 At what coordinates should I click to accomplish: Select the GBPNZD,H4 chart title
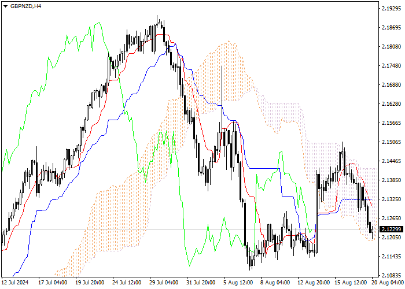click(25, 6)
